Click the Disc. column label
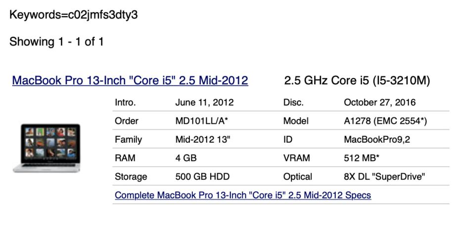 coord(293,103)
